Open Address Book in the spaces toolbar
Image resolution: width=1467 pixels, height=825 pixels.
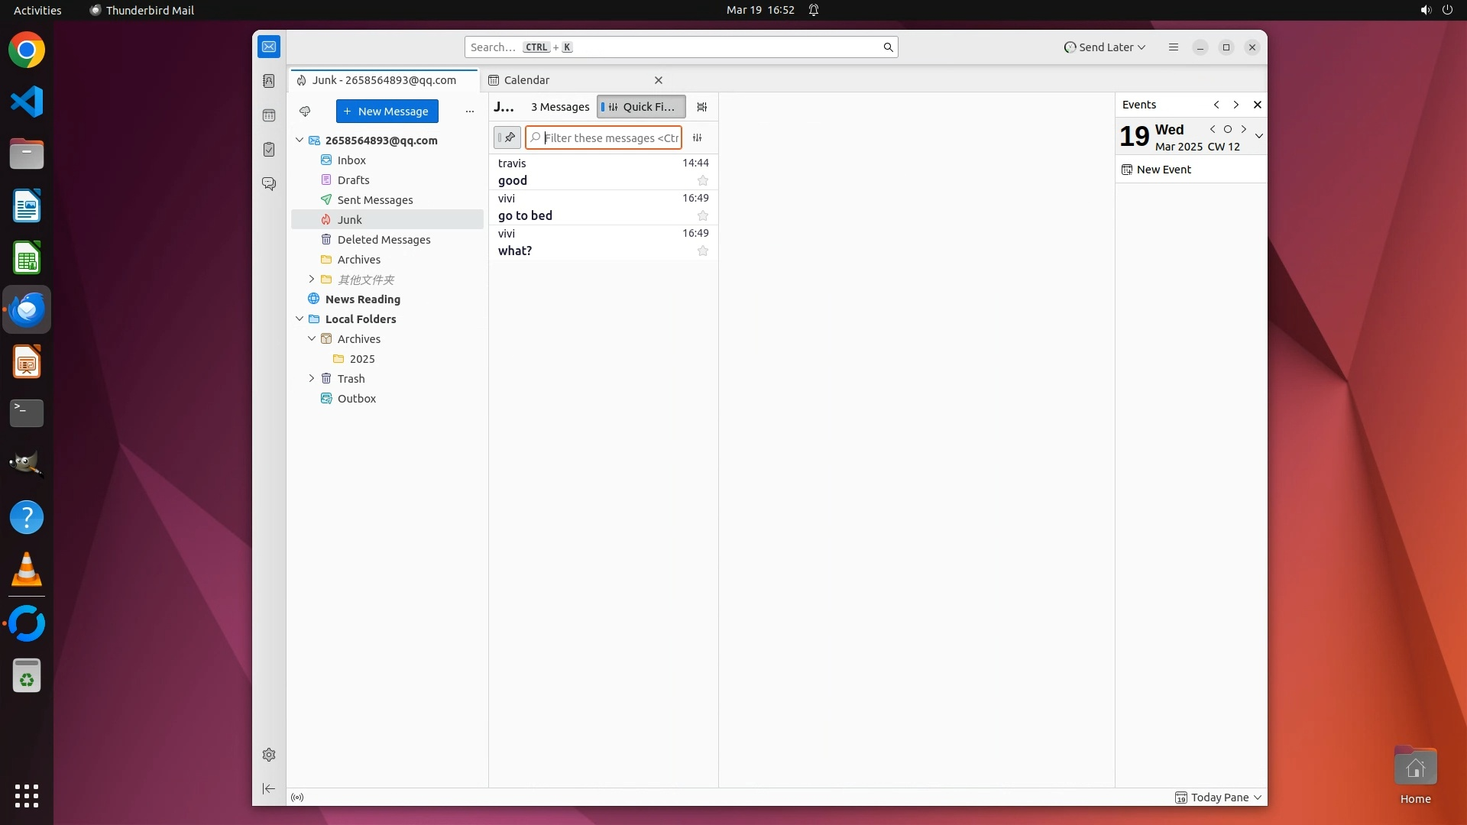pos(269,81)
